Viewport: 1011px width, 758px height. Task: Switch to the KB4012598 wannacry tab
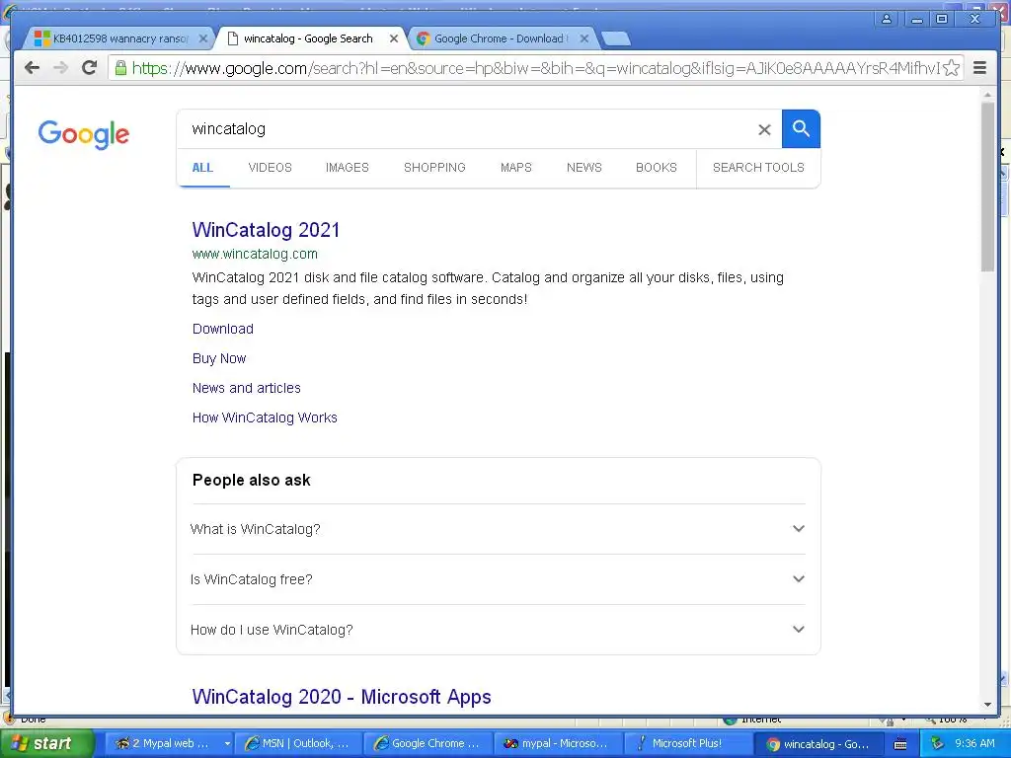(x=119, y=38)
